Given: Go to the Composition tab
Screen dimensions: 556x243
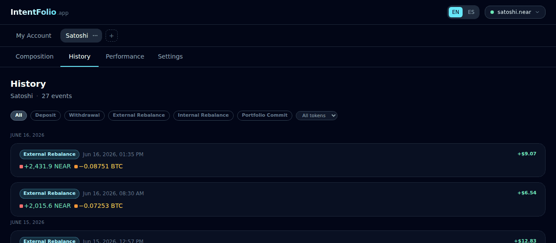Looking at the screenshot, I should [x=35, y=56].
